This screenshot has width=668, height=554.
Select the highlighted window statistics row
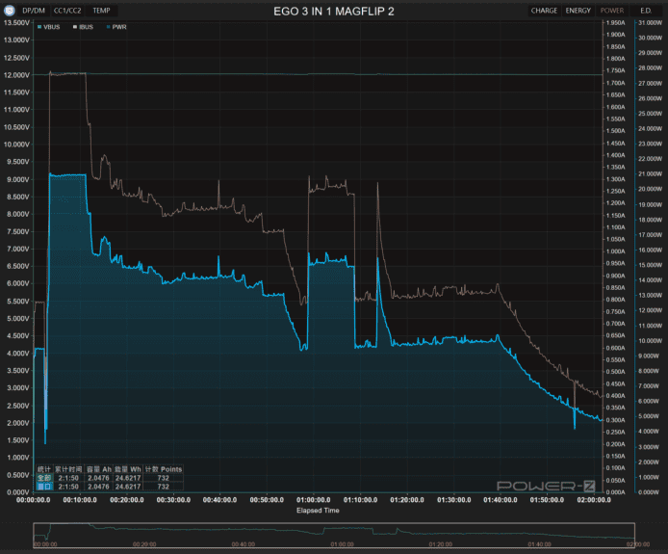43,487
